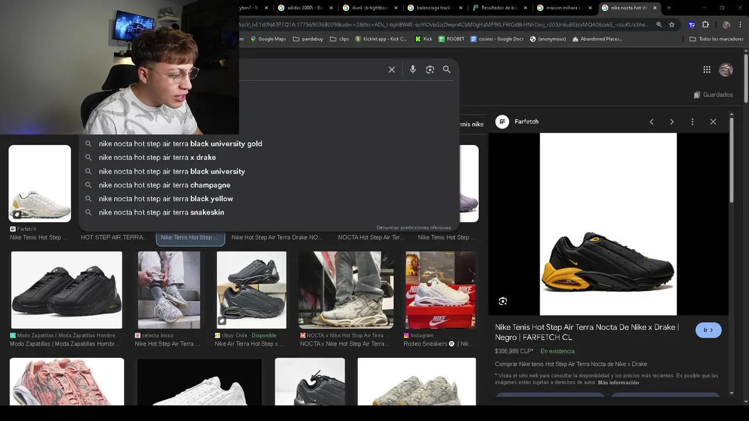Open the Nike Tenis Hot Step Farfetch title
Image resolution: width=749 pixels, height=421 pixels.
tap(587, 332)
